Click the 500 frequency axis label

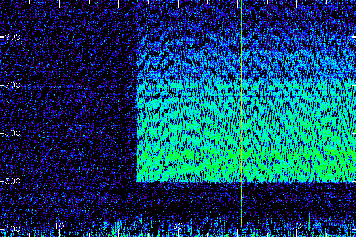click(13, 133)
